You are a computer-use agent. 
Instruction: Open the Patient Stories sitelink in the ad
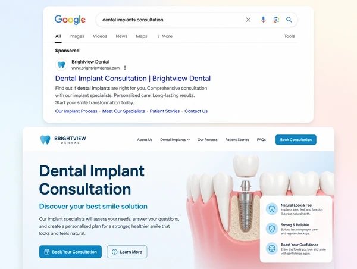165,111
